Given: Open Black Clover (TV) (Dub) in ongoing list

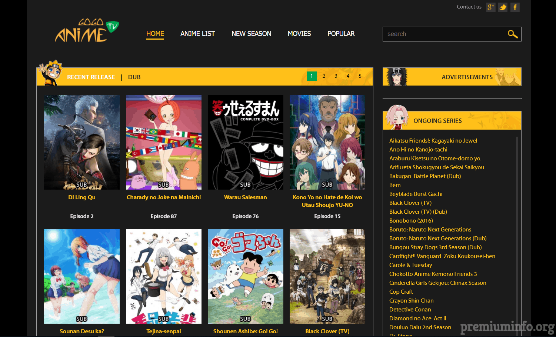Looking at the screenshot, I should point(418,212).
